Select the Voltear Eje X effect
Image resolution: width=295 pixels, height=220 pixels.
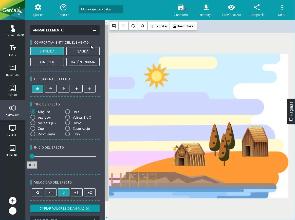pyautogui.click(x=68, y=117)
